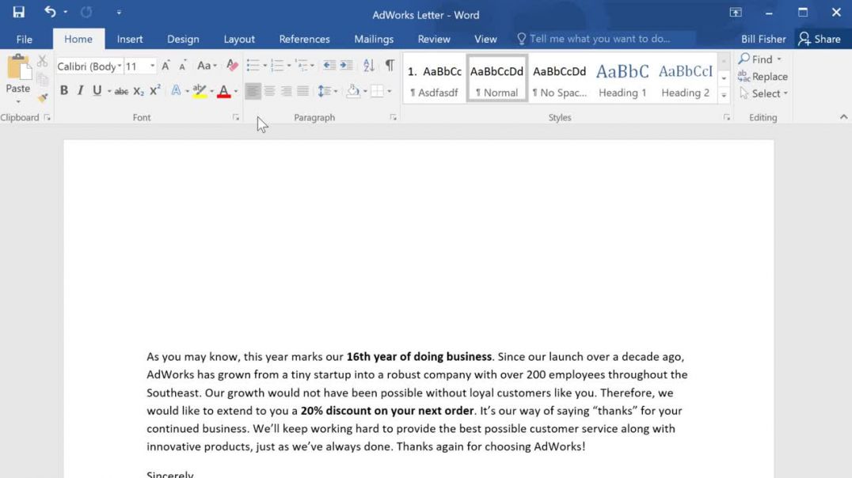Click the Bill Fisher account name
This screenshot has width=852, height=478.
(763, 39)
